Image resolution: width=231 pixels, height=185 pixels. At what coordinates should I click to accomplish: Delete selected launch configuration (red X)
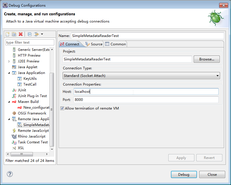point(21,34)
